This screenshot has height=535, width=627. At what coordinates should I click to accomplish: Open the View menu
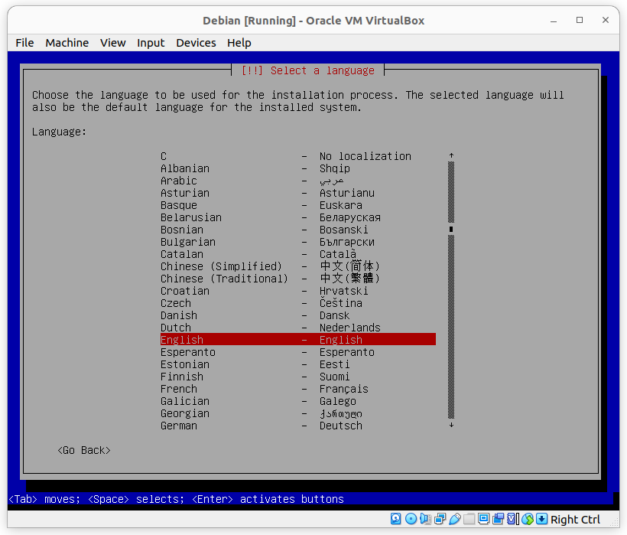click(112, 43)
